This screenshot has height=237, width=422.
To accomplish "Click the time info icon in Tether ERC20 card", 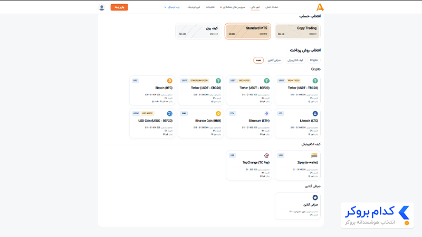I will coord(212,102).
